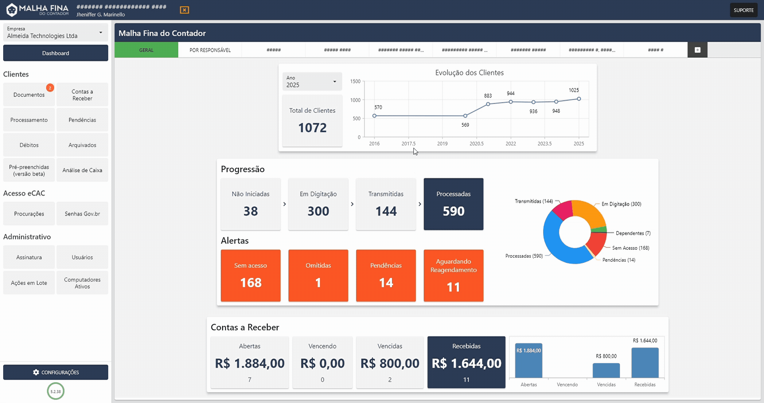Select the Recebidas card showing R$ 1.644,00
Viewport: 764px width, 403px height.
(466, 362)
